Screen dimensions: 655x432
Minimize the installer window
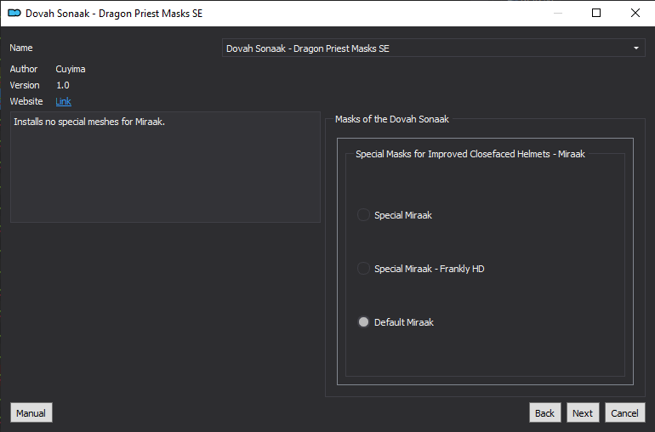[558, 14]
